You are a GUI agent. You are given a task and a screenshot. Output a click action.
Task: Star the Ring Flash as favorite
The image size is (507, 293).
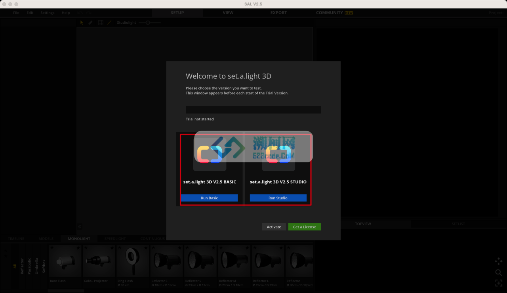click(146, 248)
